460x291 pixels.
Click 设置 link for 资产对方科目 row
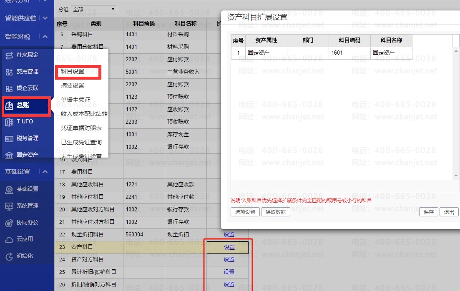click(229, 259)
